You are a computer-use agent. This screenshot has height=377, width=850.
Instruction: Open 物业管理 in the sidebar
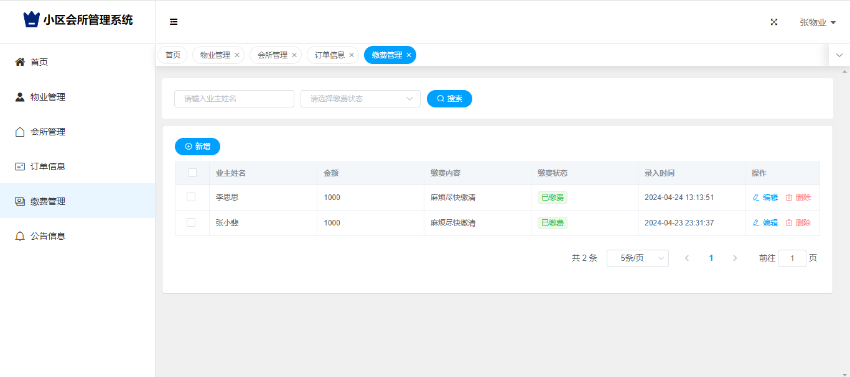tap(48, 97)
